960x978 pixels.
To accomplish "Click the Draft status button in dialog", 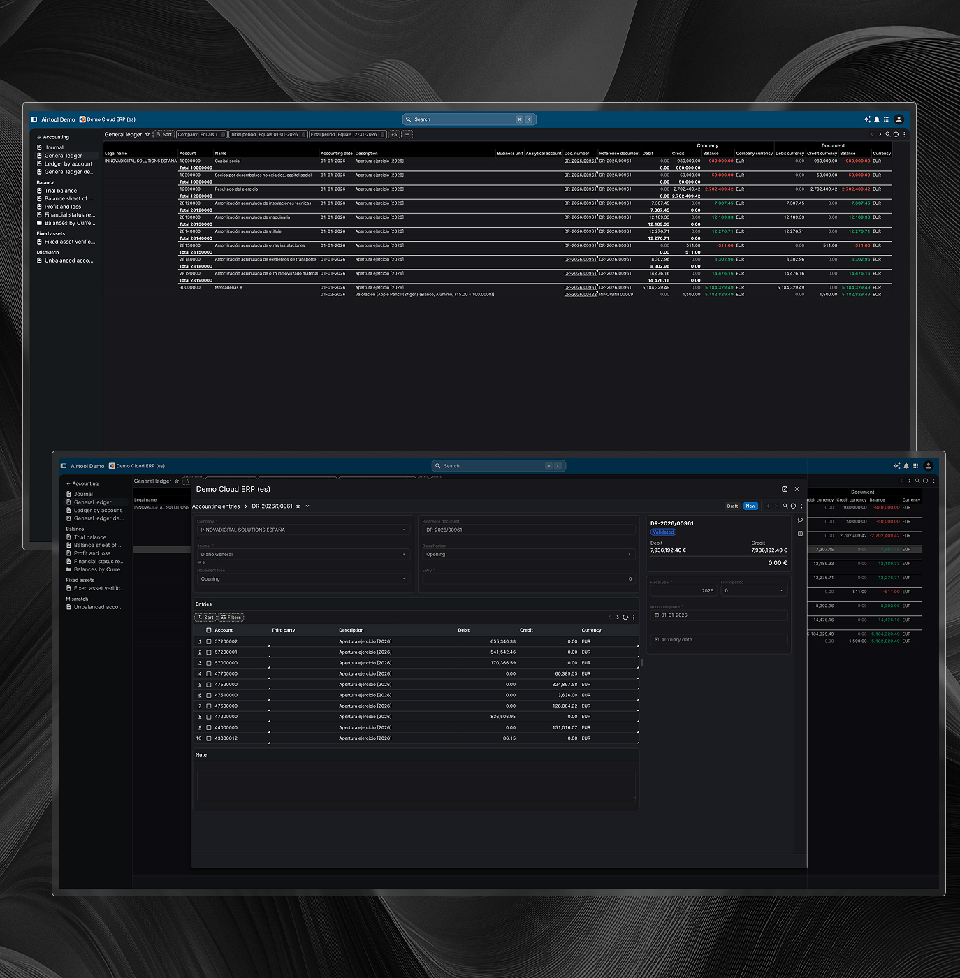I will pyautogui.click(x=732, y=506).
